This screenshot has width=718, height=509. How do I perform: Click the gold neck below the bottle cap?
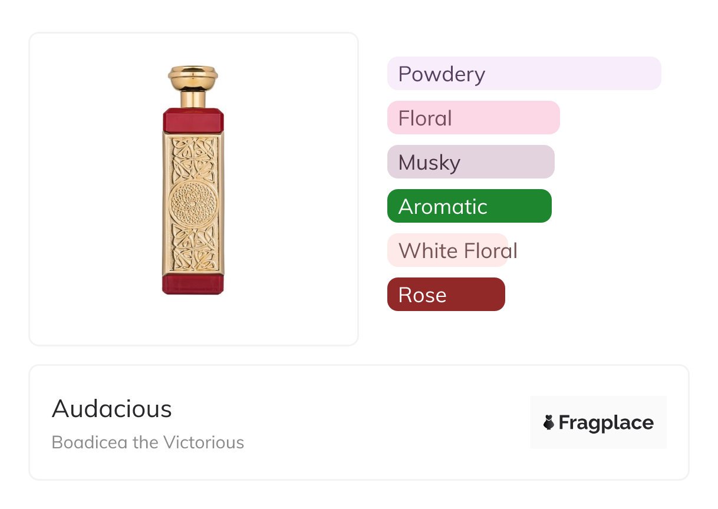pyautogui.click(x=193, y=98)
